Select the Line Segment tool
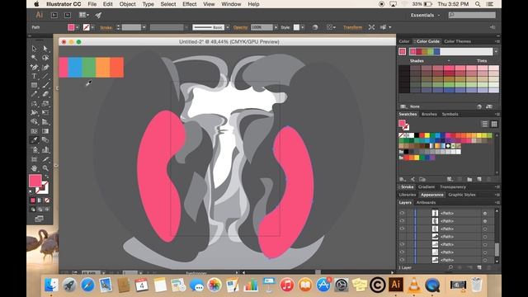Screen dimensions: 528x297 (45, 76)
